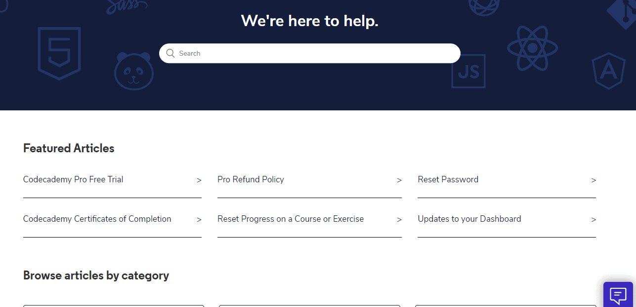Screen dimensions: 636x307
Task: Open Updates to your Dashboard article
Action: point(469,219)
